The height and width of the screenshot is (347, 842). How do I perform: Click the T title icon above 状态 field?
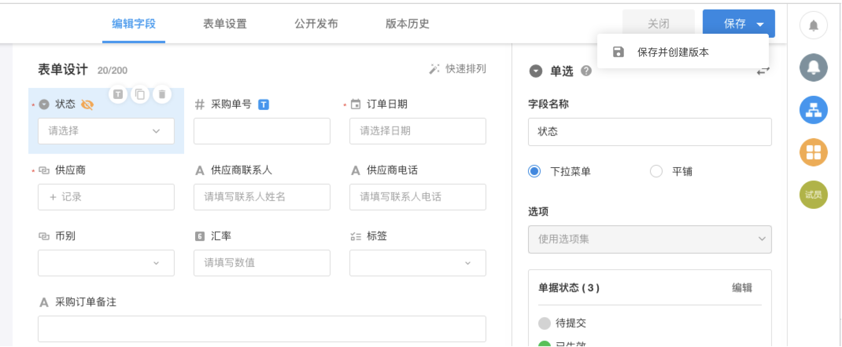click(118, 94)
